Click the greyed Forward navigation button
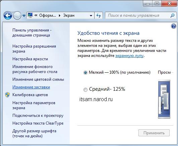This screenshot has height=146, width=178. (17, 15)
